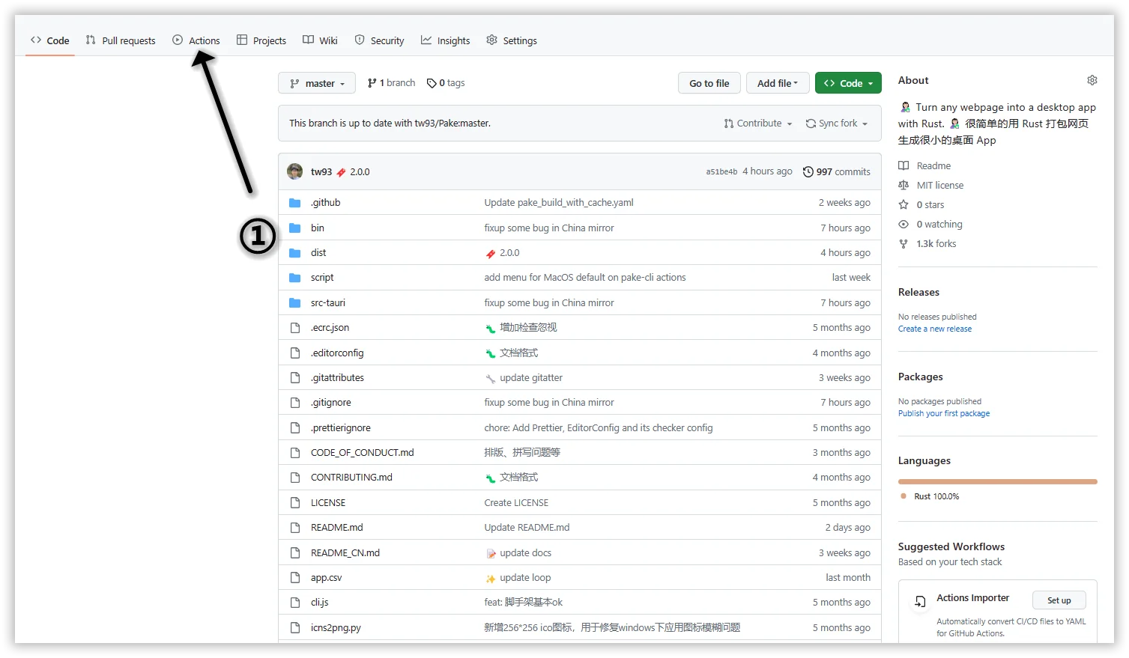Click the commit history clock icon

[x=808, y=171]
